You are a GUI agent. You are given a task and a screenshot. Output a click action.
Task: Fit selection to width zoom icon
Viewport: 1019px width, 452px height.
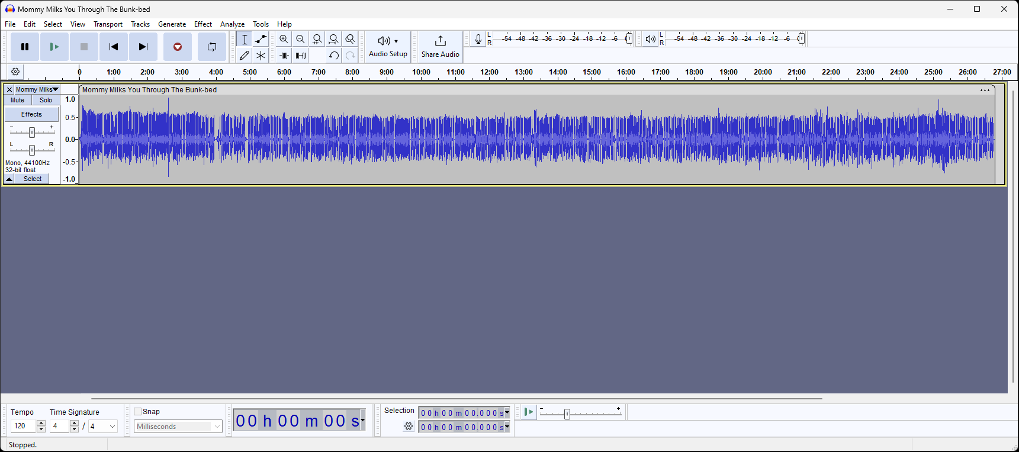point(317,39)
